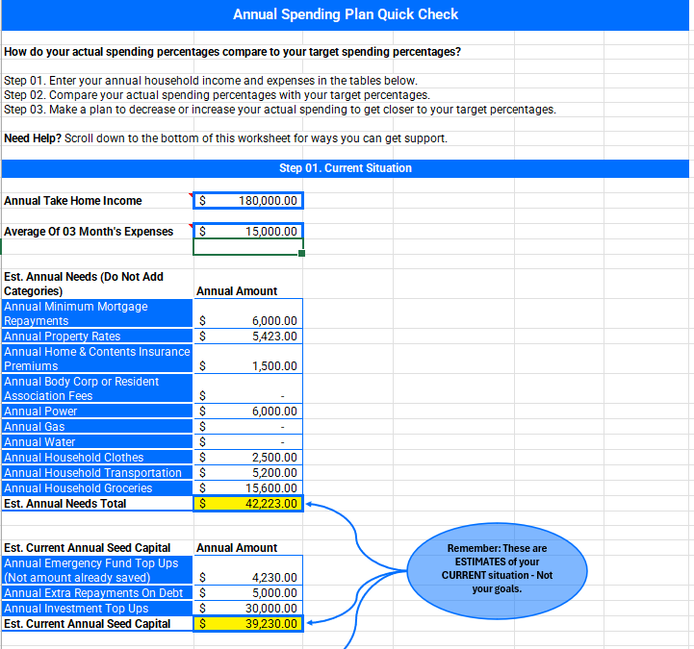Click the Annual Take Home Income amount cell
Image resolution: width=694 pixels, height=649 pixels.
248,201
